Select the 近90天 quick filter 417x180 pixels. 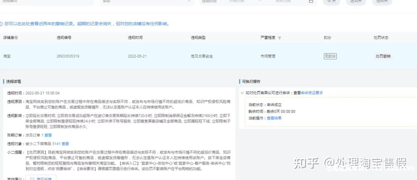pyautogui.click(x=382, y=1)
